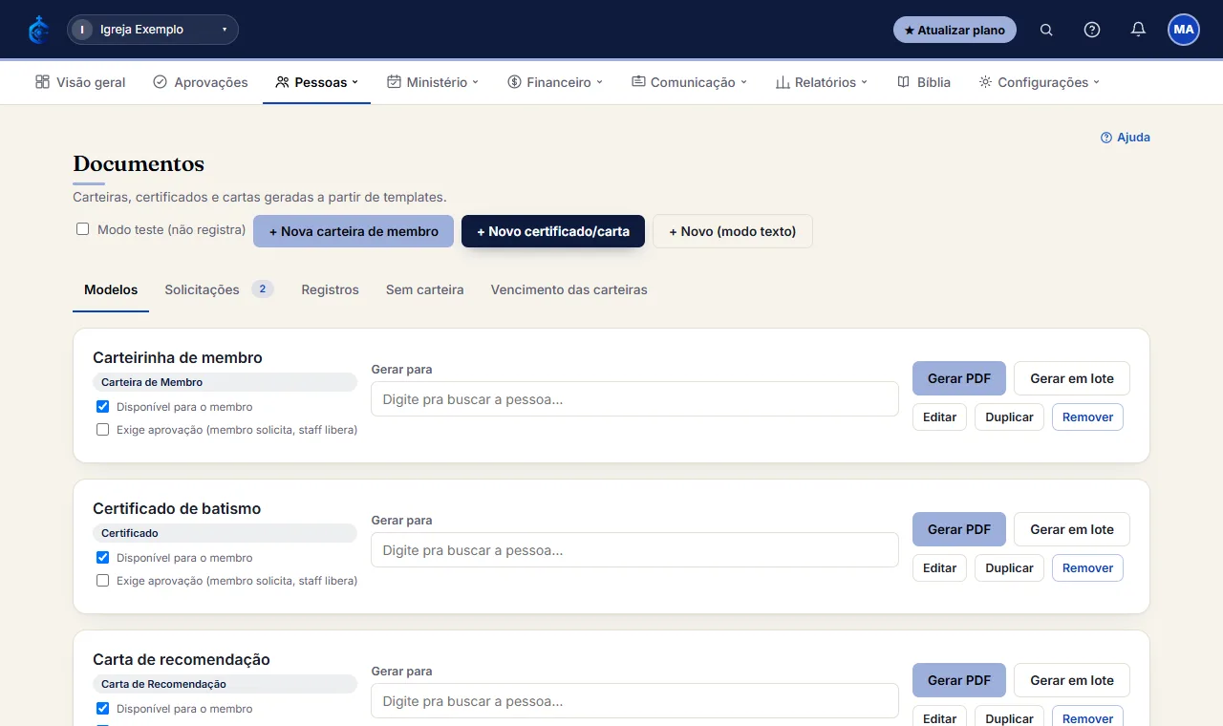The height and width of the screenshot is (726, 1223).
Task: Expand the Financeiro menu
Action: coord(555,82)
